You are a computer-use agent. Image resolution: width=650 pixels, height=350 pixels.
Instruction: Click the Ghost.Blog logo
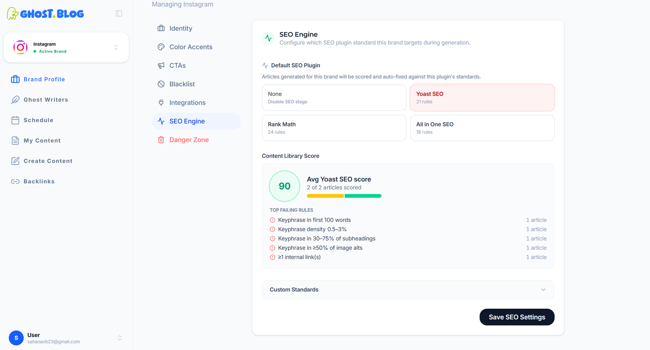(x=45, y=13)
